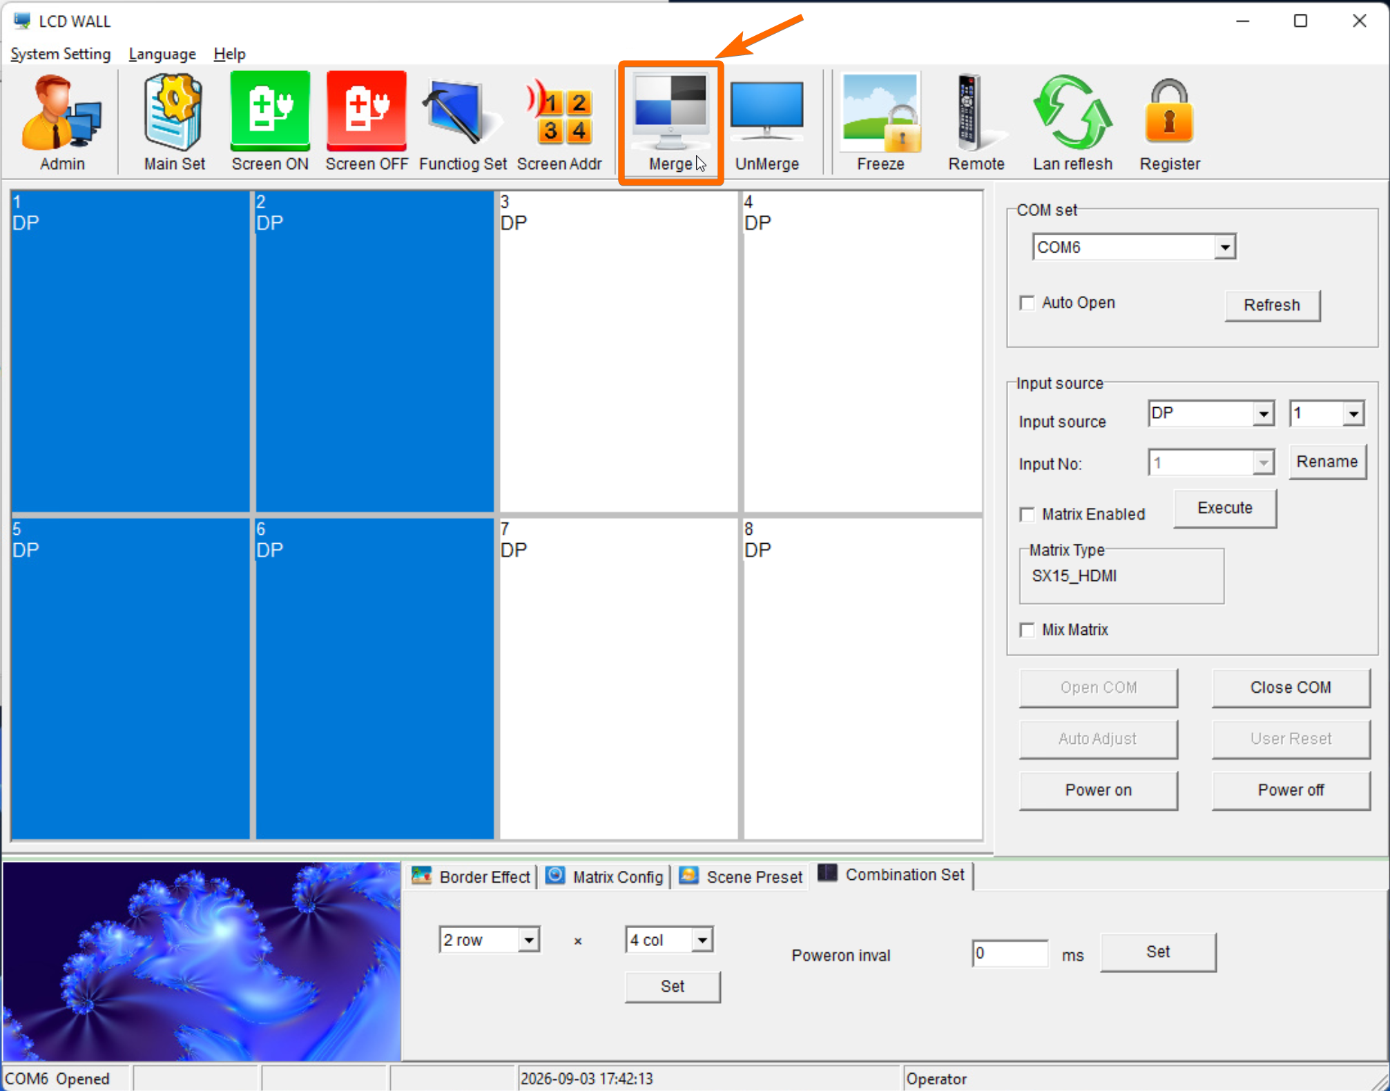
Task: Switch to the Scene Preset tab
Action: tap(742, 876)
